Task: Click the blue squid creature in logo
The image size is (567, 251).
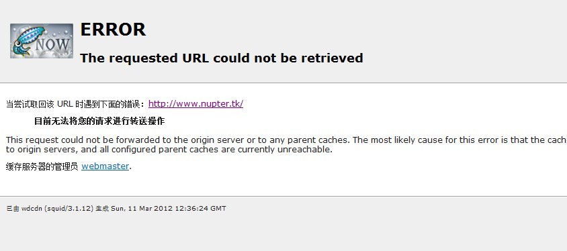Action: pyautogui.click(x=26, y=41)
